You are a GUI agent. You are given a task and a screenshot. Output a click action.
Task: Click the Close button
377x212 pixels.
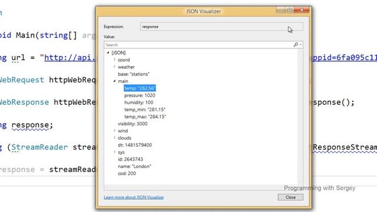[x=290, y=197]
